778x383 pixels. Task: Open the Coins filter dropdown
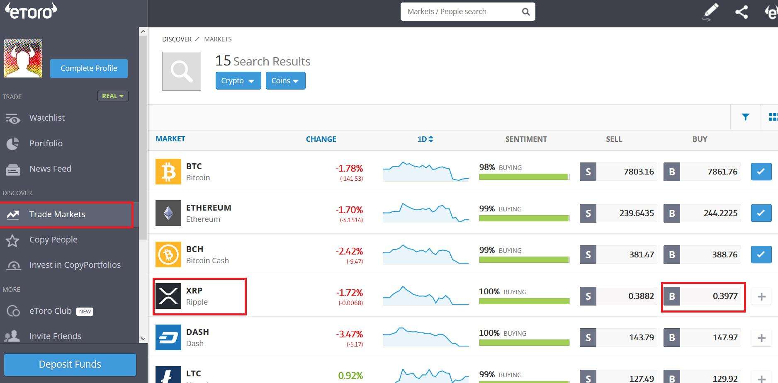coord(285,80)
